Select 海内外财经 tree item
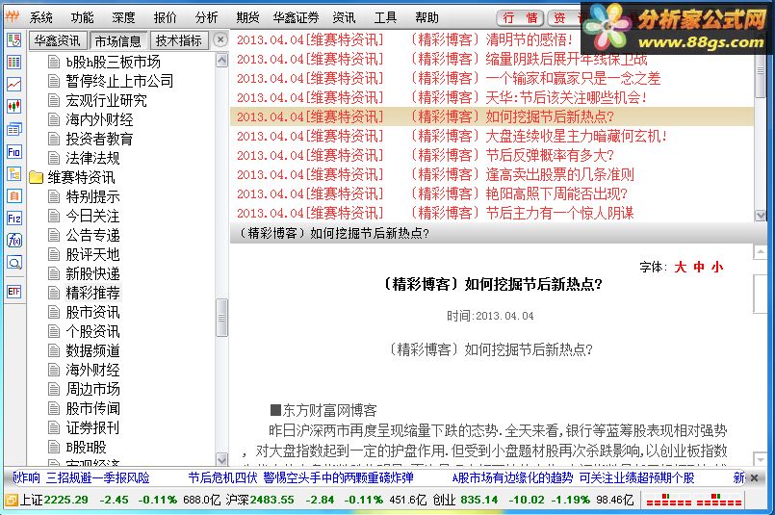The height and width of the screenshot is (515, 775). pyautogui.click(x=99, y=119)
